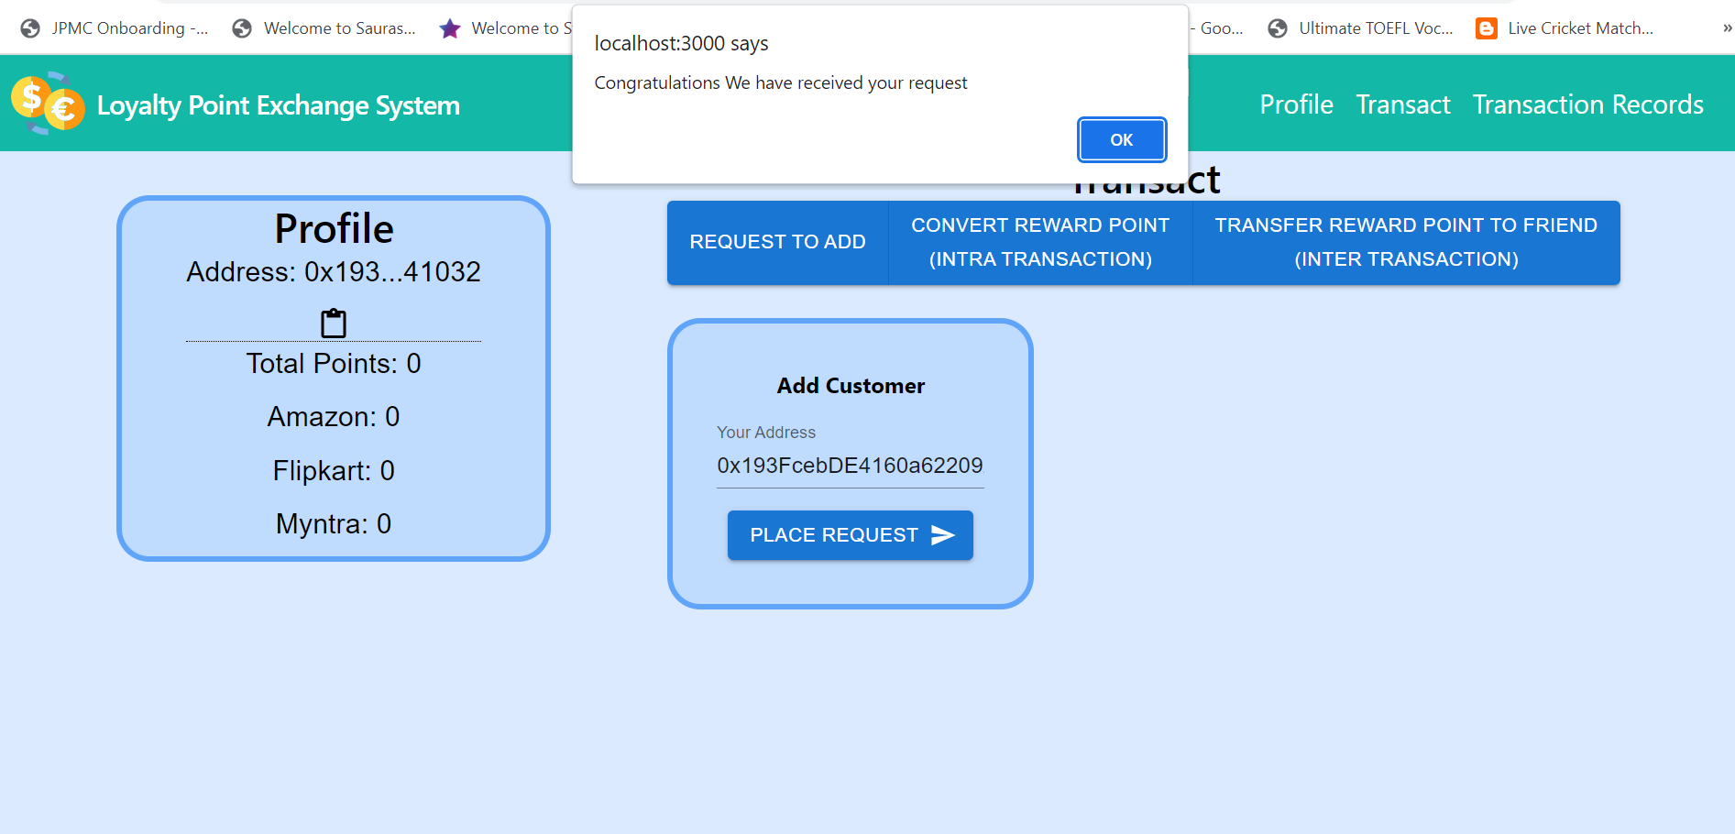Click the clipboard icon to copy the address

pos(333,322)
